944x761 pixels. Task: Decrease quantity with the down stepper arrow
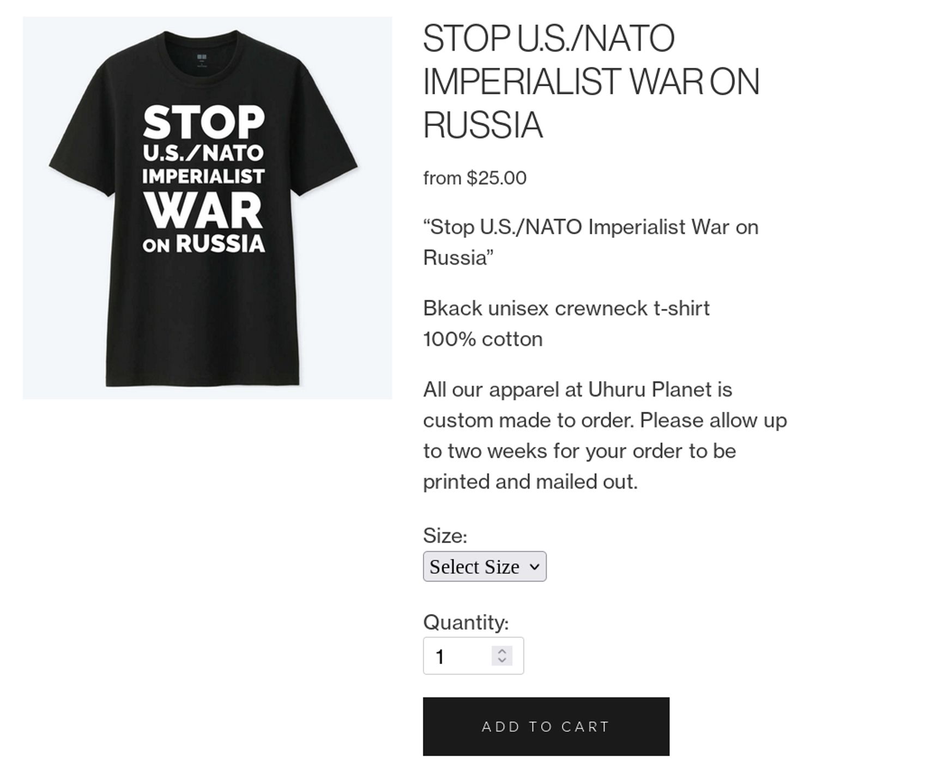[x=502, y=660]
